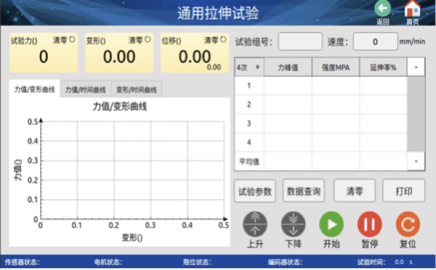Click the green 返回 back arrow icon
Image resolution: width=436 pixels, height=270 pixels.
click(x=382, y=9)
